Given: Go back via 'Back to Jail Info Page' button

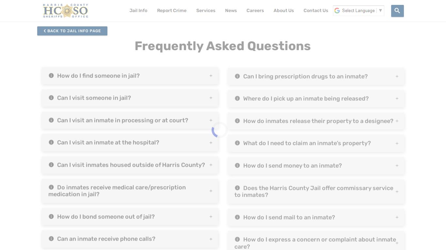Looking at the screenshot, I should (x=72, y=31).
